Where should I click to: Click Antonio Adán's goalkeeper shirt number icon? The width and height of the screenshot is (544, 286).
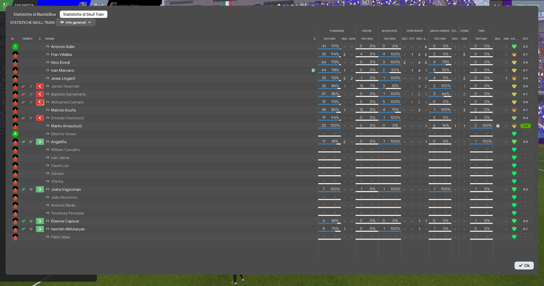[15, 47]
